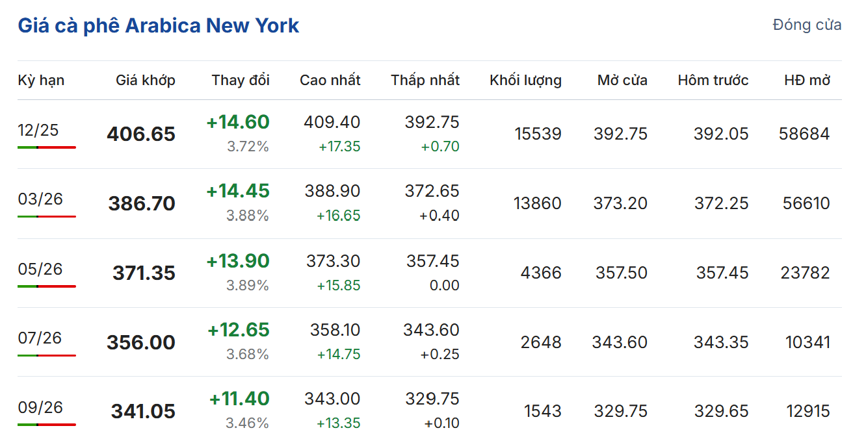Viewport: 853px width, 439px height.
Task: Open the 03/26 contract term
Action: point(40,199)
